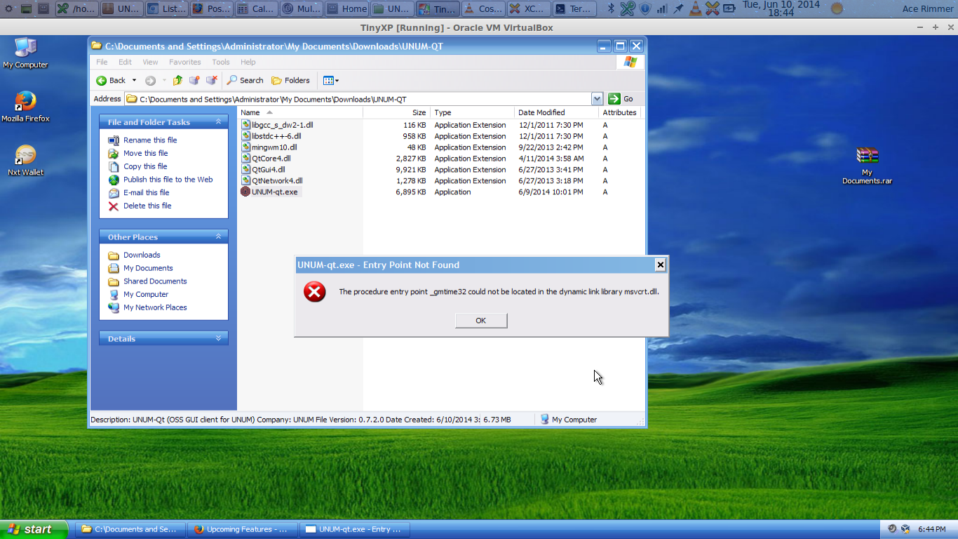Click the address bar path field
The image size is (958, 539).
(x=358, y=99)
